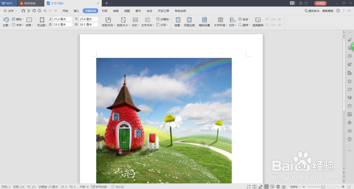Click the star favorites icon in sidebar
354x189 pixels.
(349, 81)
